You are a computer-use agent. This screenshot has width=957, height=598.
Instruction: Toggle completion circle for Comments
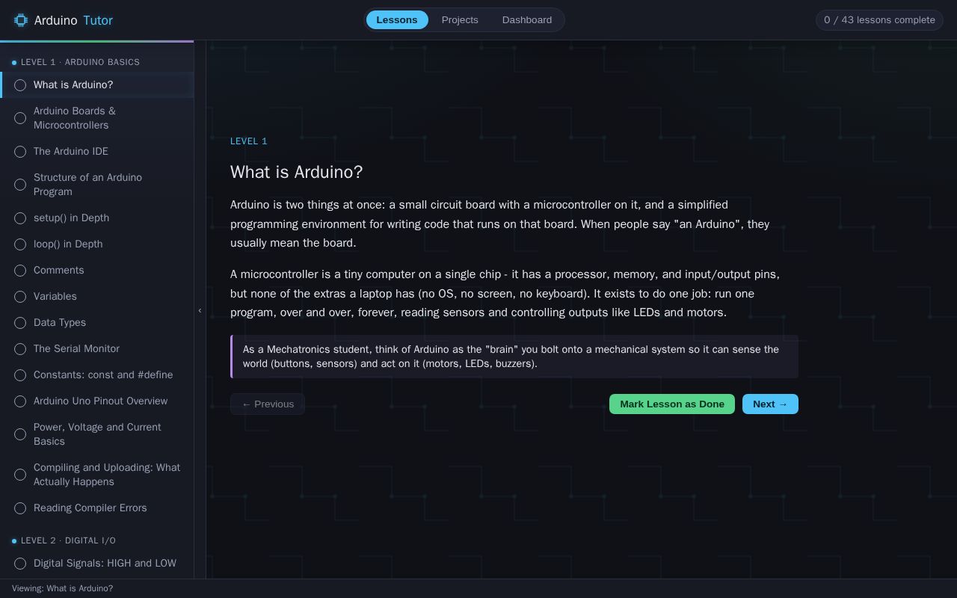point(20,271)
